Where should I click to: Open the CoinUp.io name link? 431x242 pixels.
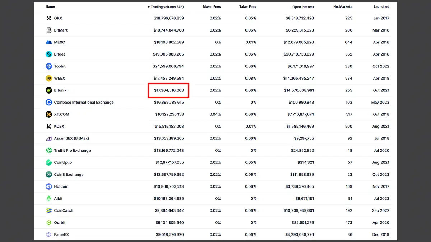point(63,162)
